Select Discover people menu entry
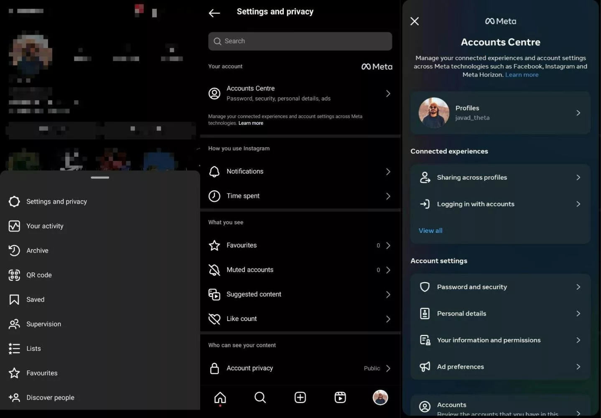The image size is (601, 418). [100, 398]
